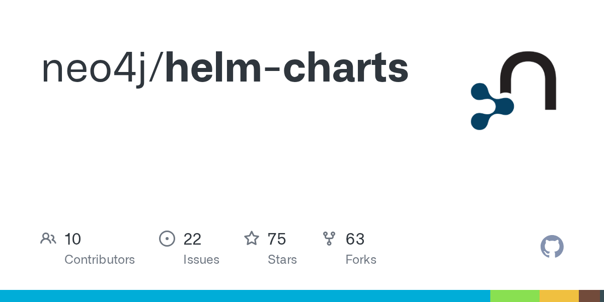Click the issues count "22"
Image resolution: width=604 pixels, height=302 pixels.
click(x=192, y=239)
